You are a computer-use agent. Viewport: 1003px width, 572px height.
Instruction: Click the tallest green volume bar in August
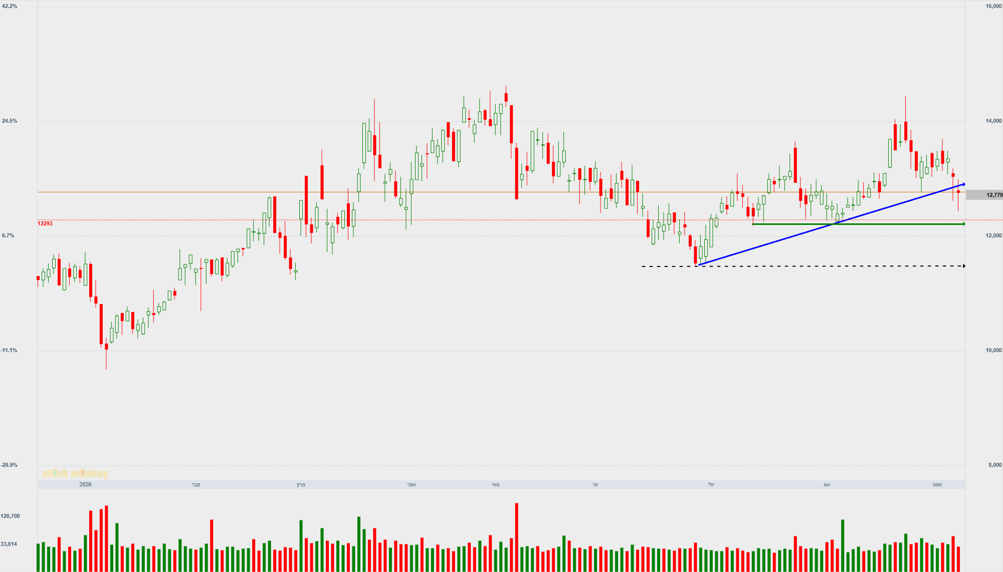843,546
